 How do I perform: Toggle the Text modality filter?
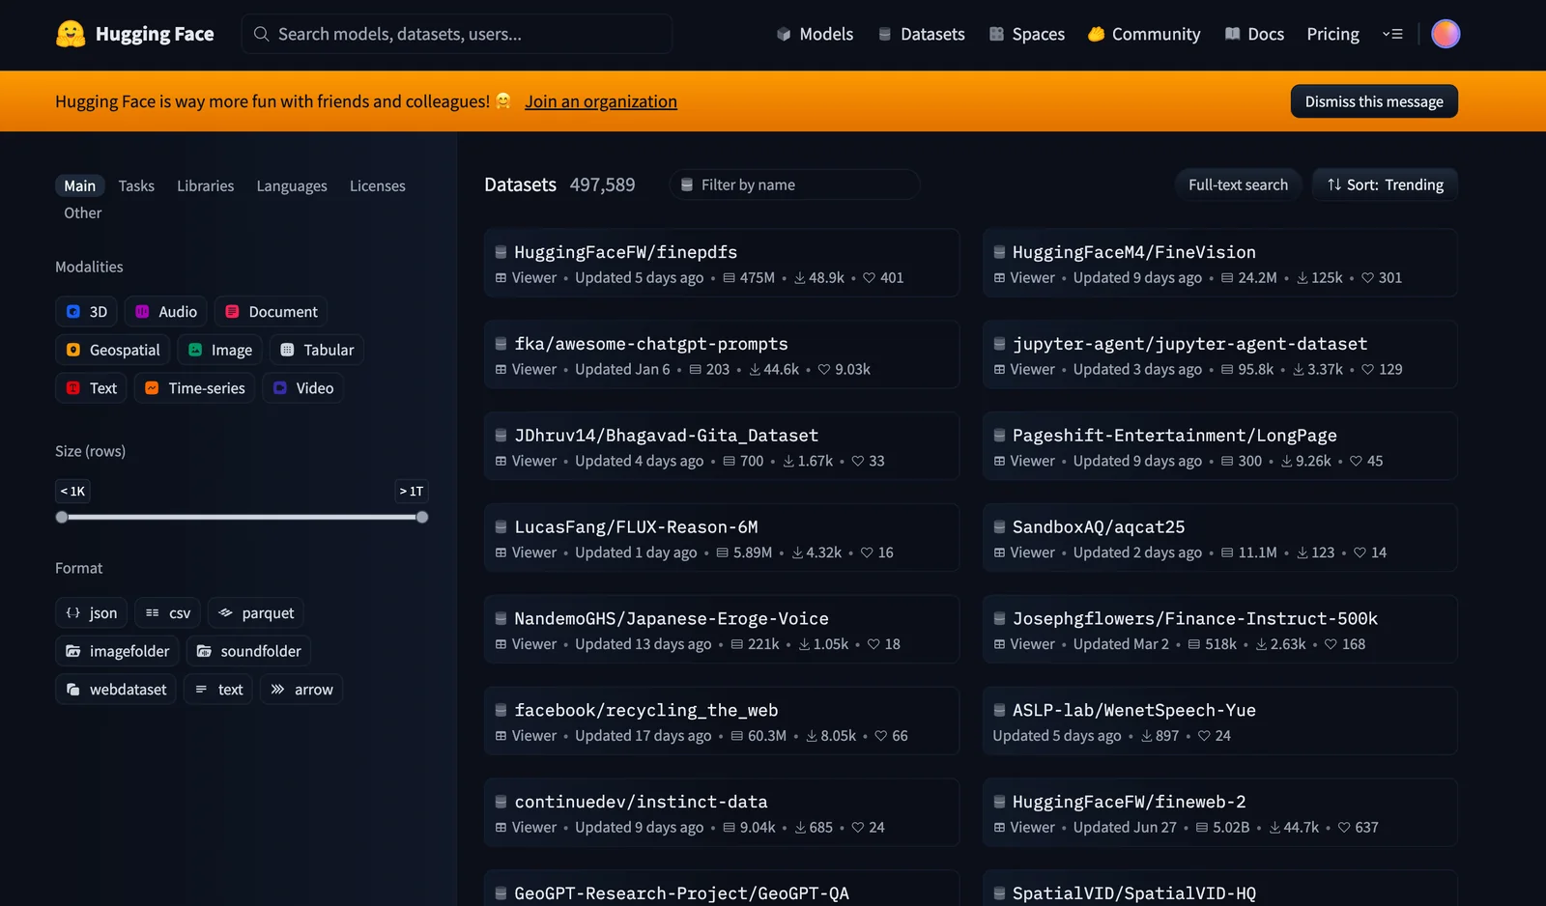tap(91, 388)
